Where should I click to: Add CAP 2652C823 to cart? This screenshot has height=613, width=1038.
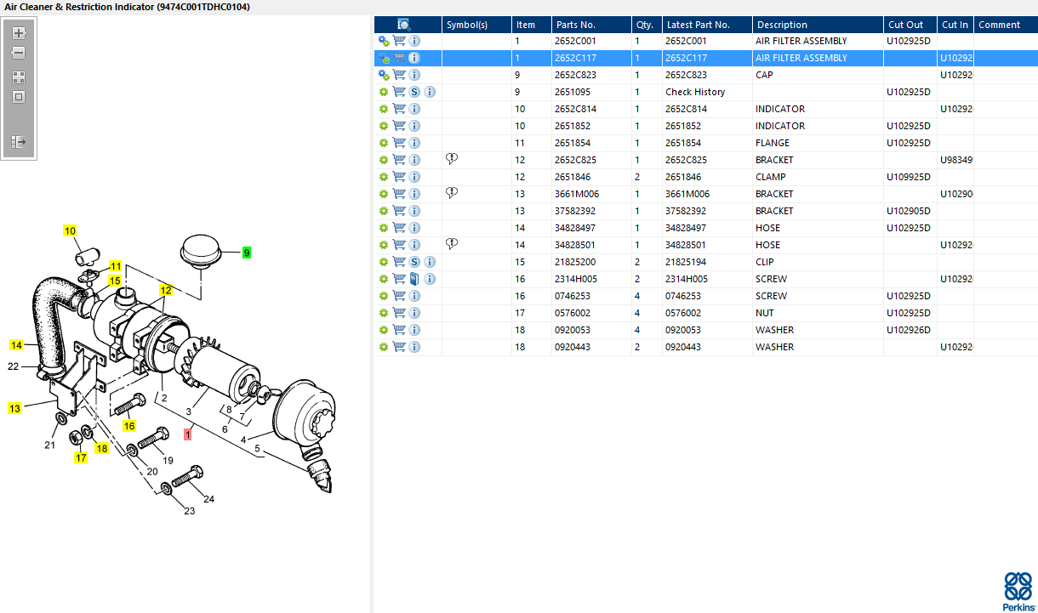[399, 75]
